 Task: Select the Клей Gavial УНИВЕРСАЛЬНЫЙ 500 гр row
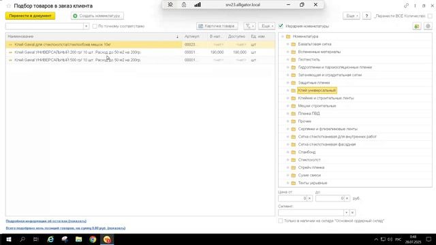[x=140, y=60]
